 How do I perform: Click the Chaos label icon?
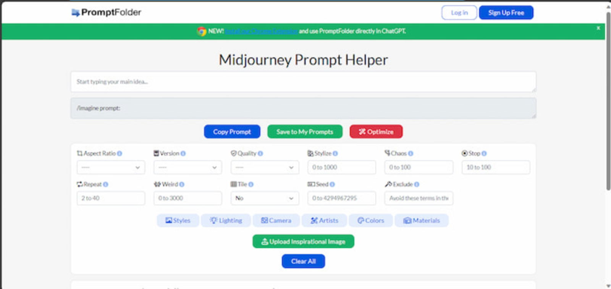(x=387, y=153)
